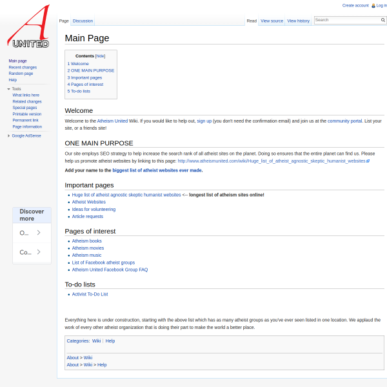Jump to 5 To-do lists in contents
The width and height of the screenshot is (387, 387).
79,92
